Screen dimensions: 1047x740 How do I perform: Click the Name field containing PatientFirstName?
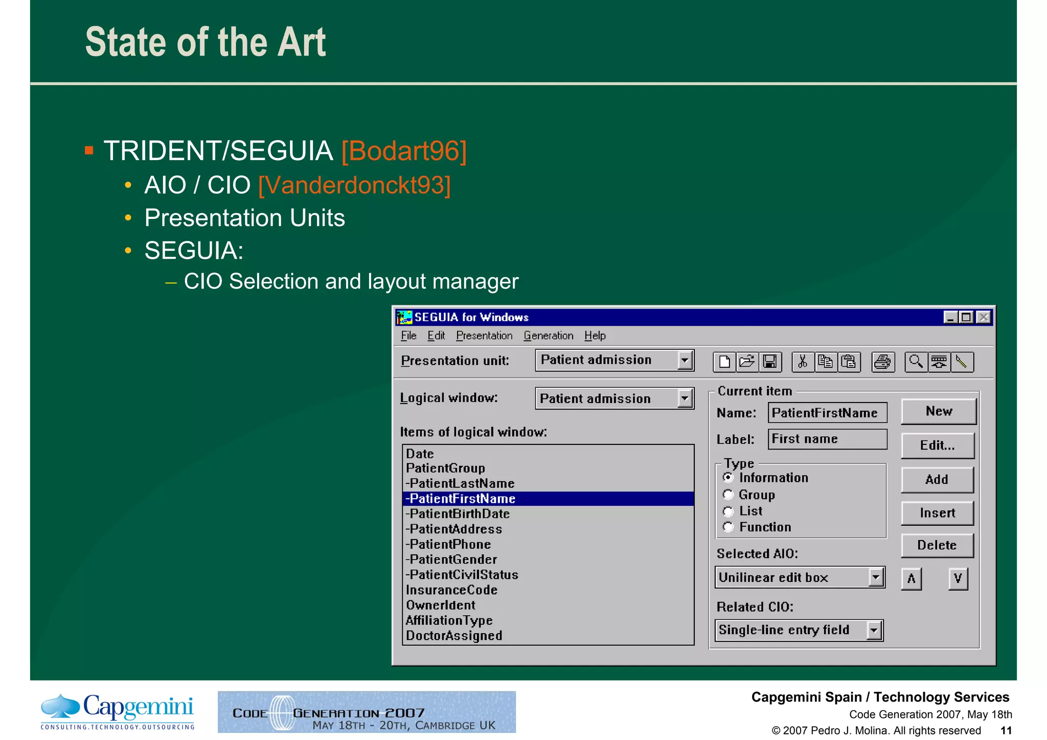827,413
